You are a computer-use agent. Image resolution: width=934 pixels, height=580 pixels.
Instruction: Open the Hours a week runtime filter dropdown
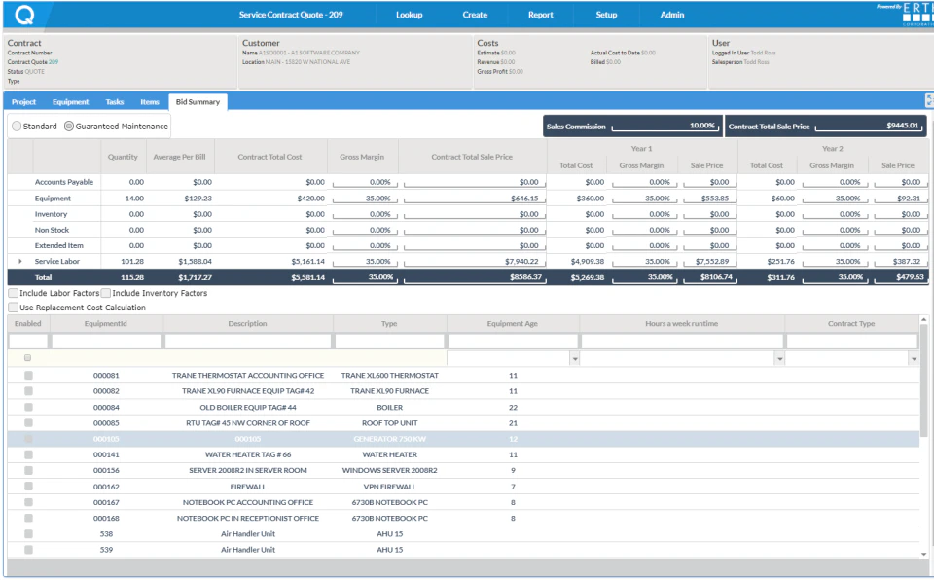point(779,358)
